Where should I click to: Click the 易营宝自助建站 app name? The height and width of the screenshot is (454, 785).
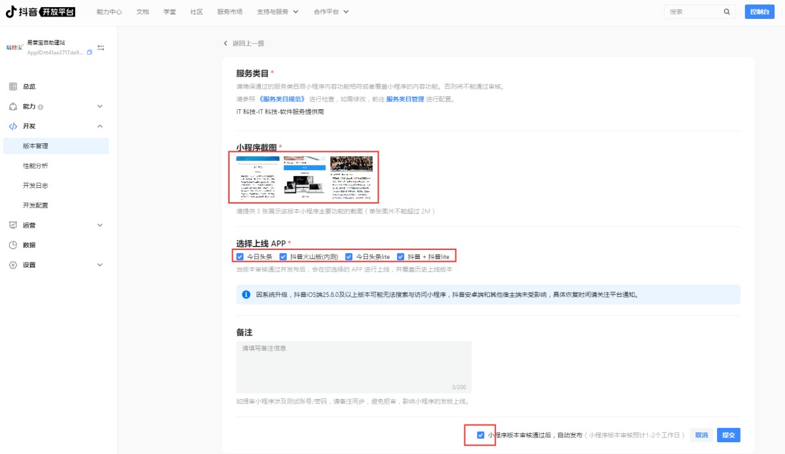(46, 43)
